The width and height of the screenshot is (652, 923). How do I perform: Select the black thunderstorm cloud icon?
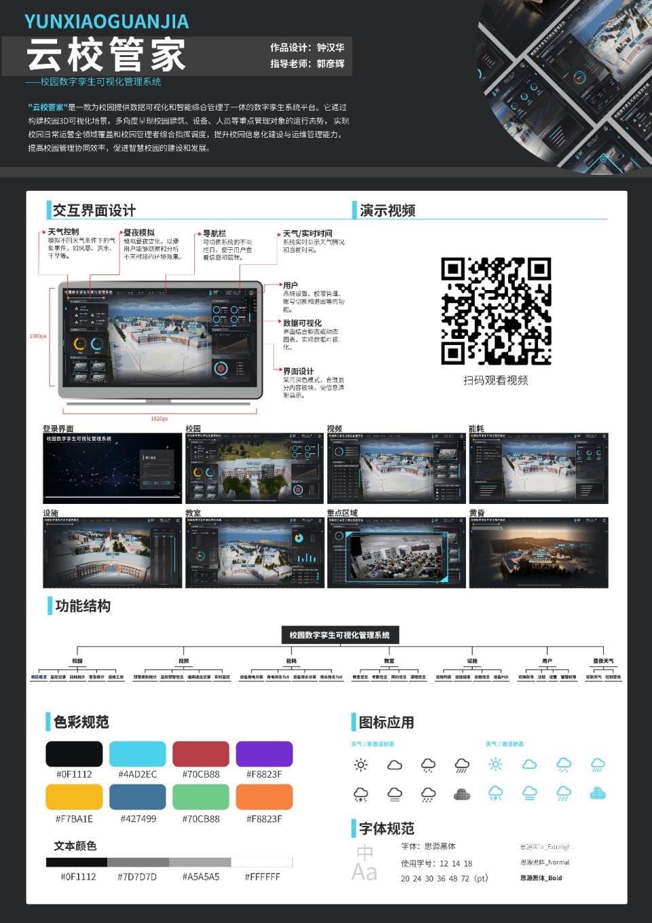tap(361, 793)
